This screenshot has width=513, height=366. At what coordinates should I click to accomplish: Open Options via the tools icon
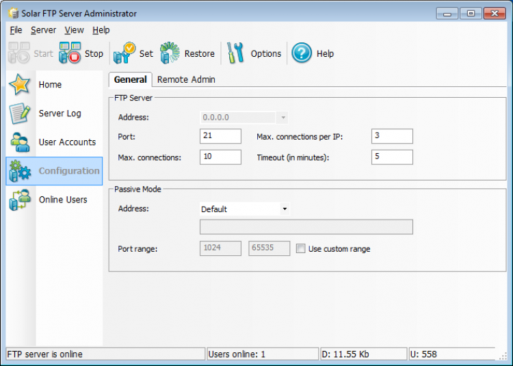click(235, 53)
